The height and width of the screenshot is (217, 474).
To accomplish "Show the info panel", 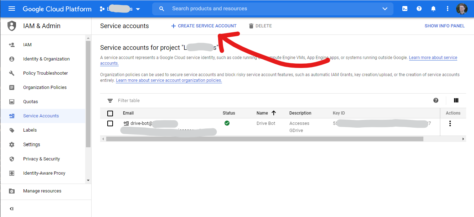I will tap(444, 26).
